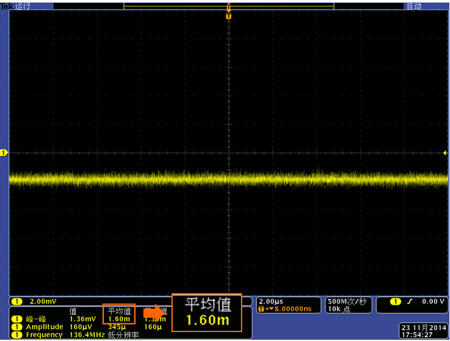
Task: Click the trigger level arrow on right edge
Action: 445,153
